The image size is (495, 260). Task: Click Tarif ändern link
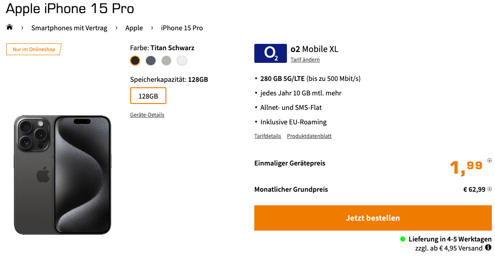[x=305, y=60]
